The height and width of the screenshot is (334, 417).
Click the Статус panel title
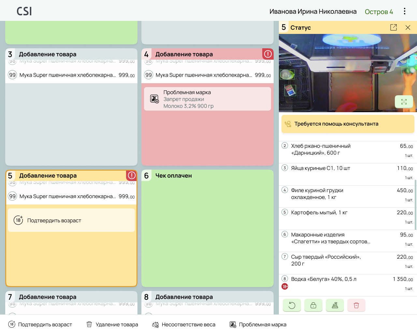tap(301, 27)
